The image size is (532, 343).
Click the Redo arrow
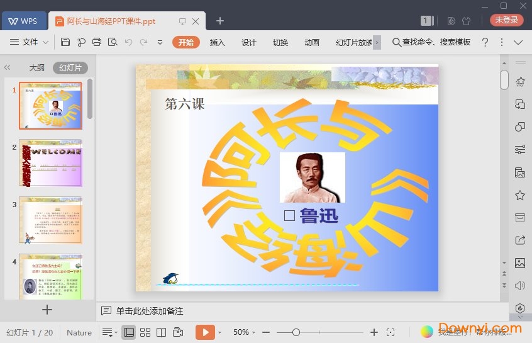(144, 42)
